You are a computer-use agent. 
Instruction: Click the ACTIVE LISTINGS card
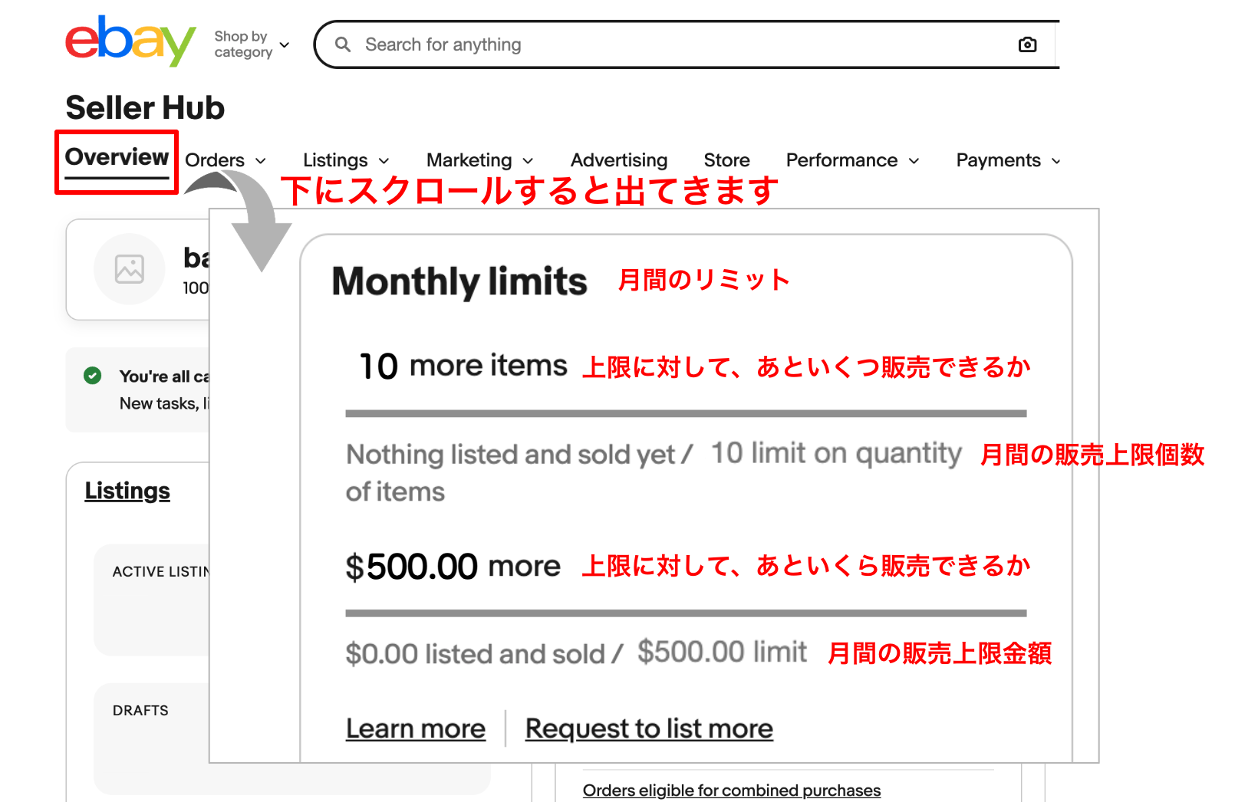tap(152, 600)
